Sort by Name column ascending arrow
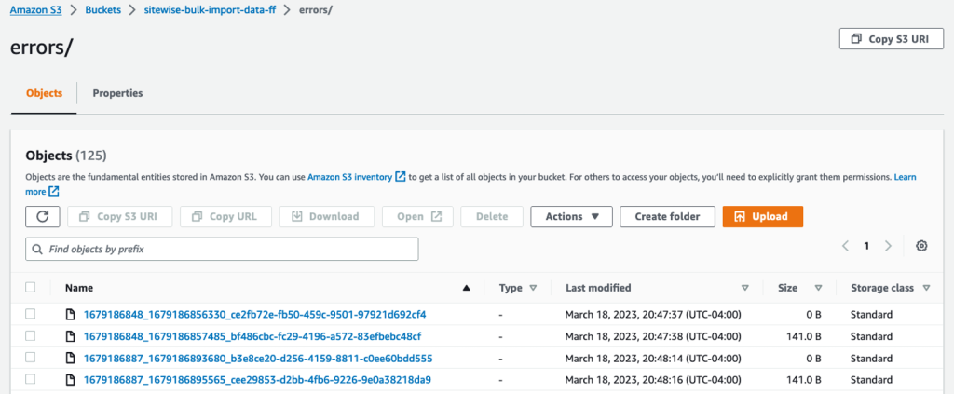Viewport: 954px width, 394px height. (467, 288)
